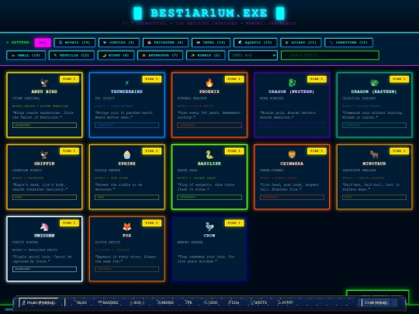
Task: Select the FOX card title
Action: [x=127, y=236]
